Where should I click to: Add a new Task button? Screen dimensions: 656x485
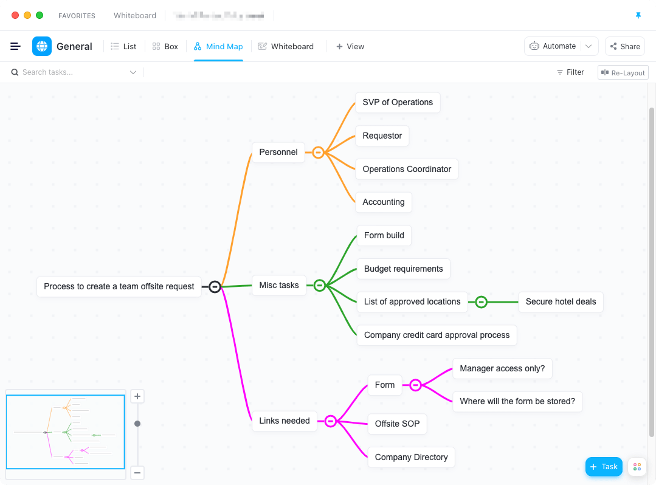tap(604, 467)
